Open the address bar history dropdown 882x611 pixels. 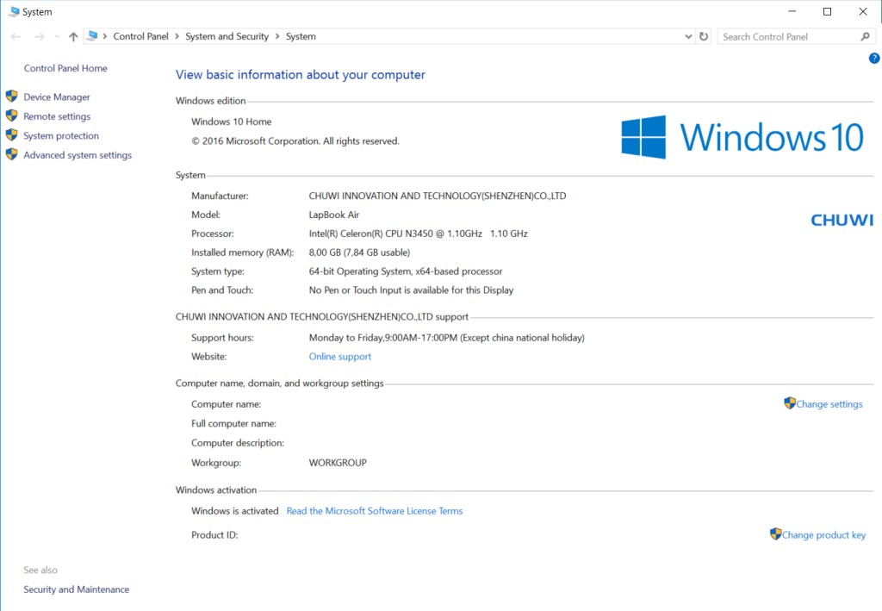pos(688,36)
